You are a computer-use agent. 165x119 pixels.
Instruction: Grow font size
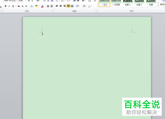pyautogui.click(x=29, y=1)
